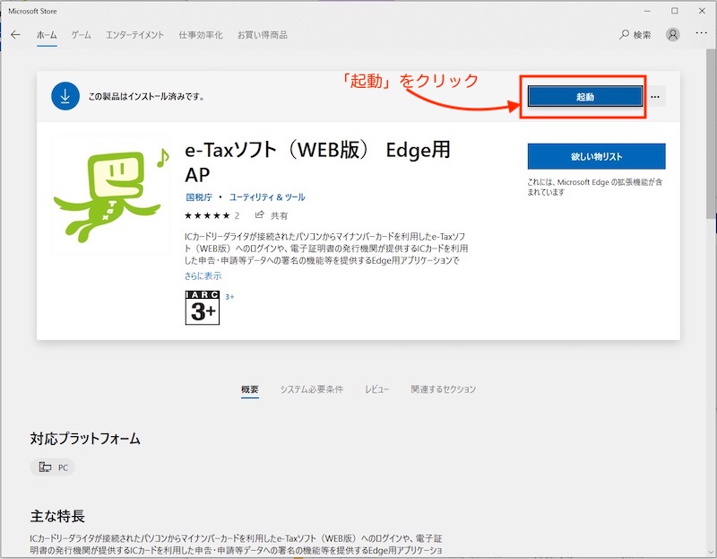Minimize the Microsoft Store window
The image size is (717, 559).
[647, 11]
